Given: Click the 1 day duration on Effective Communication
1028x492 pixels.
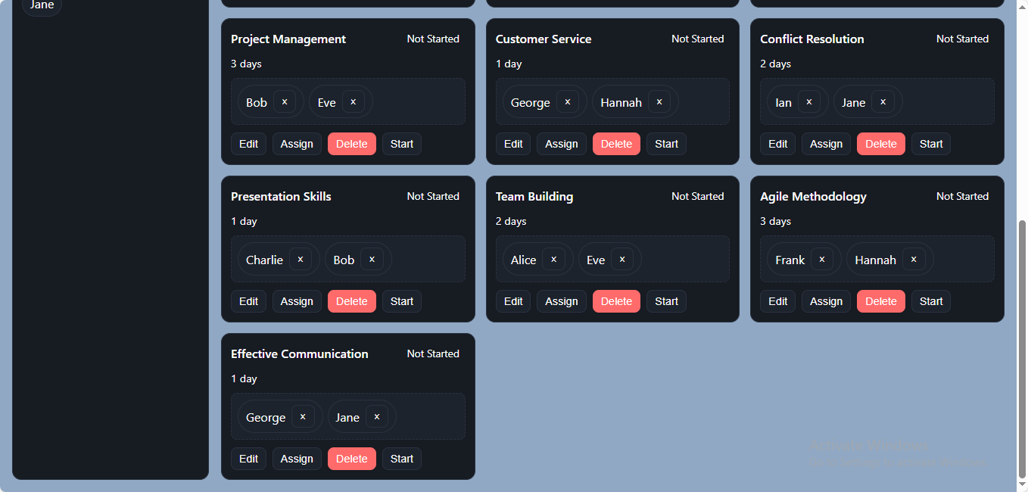Looking at the screenshot, I should [x=244, y=378].
